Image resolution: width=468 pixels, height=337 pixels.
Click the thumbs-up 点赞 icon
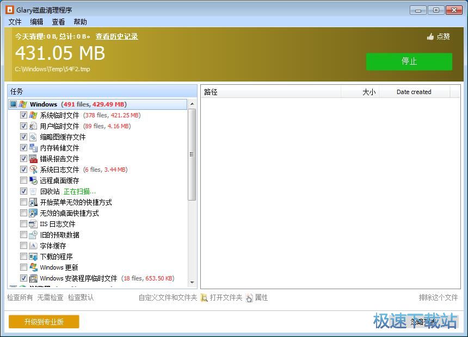click(430, 36)
